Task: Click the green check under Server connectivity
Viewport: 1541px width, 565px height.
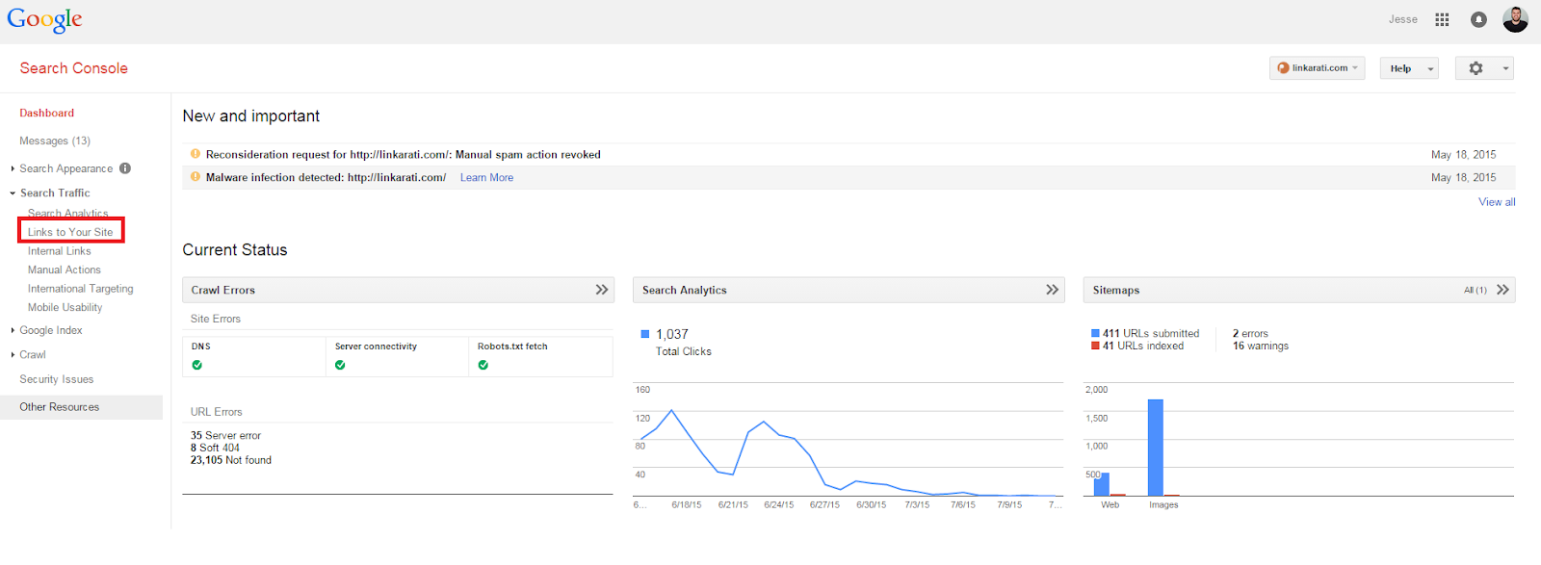Action: click(340, 365)
